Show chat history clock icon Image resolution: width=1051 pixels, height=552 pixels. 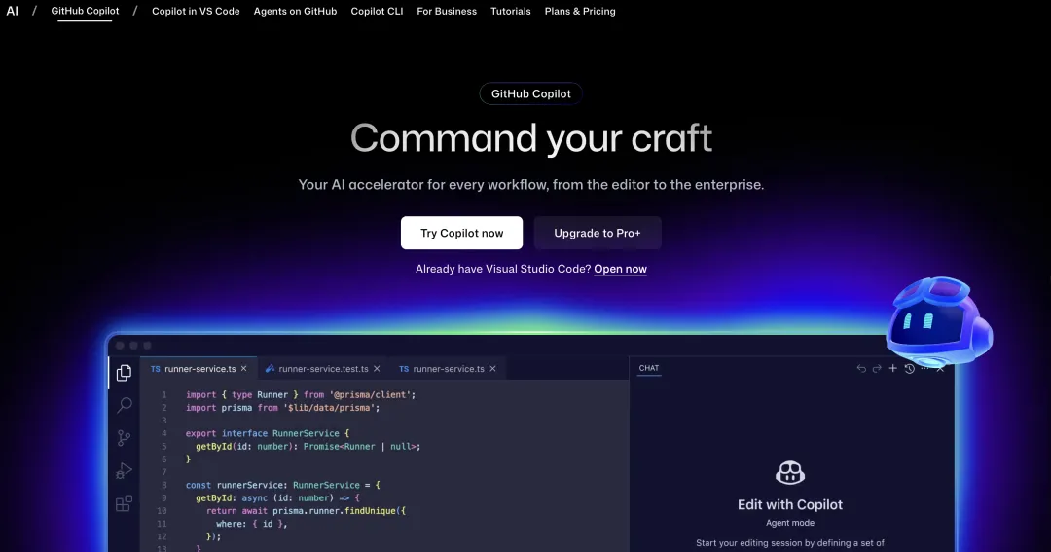pyautogui.click(x=910, y=368)
